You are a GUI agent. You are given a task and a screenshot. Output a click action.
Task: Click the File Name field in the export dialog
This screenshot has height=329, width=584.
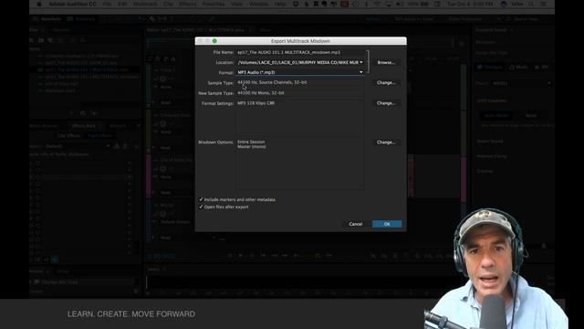click(x=300, y=53)
